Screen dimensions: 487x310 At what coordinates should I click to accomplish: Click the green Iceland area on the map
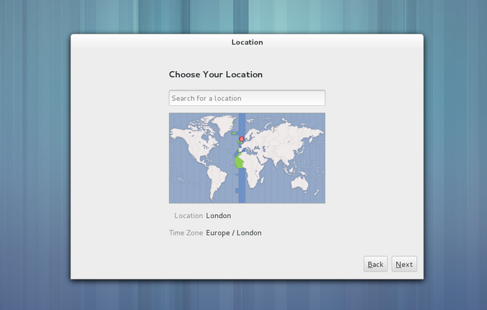[234, 133]
